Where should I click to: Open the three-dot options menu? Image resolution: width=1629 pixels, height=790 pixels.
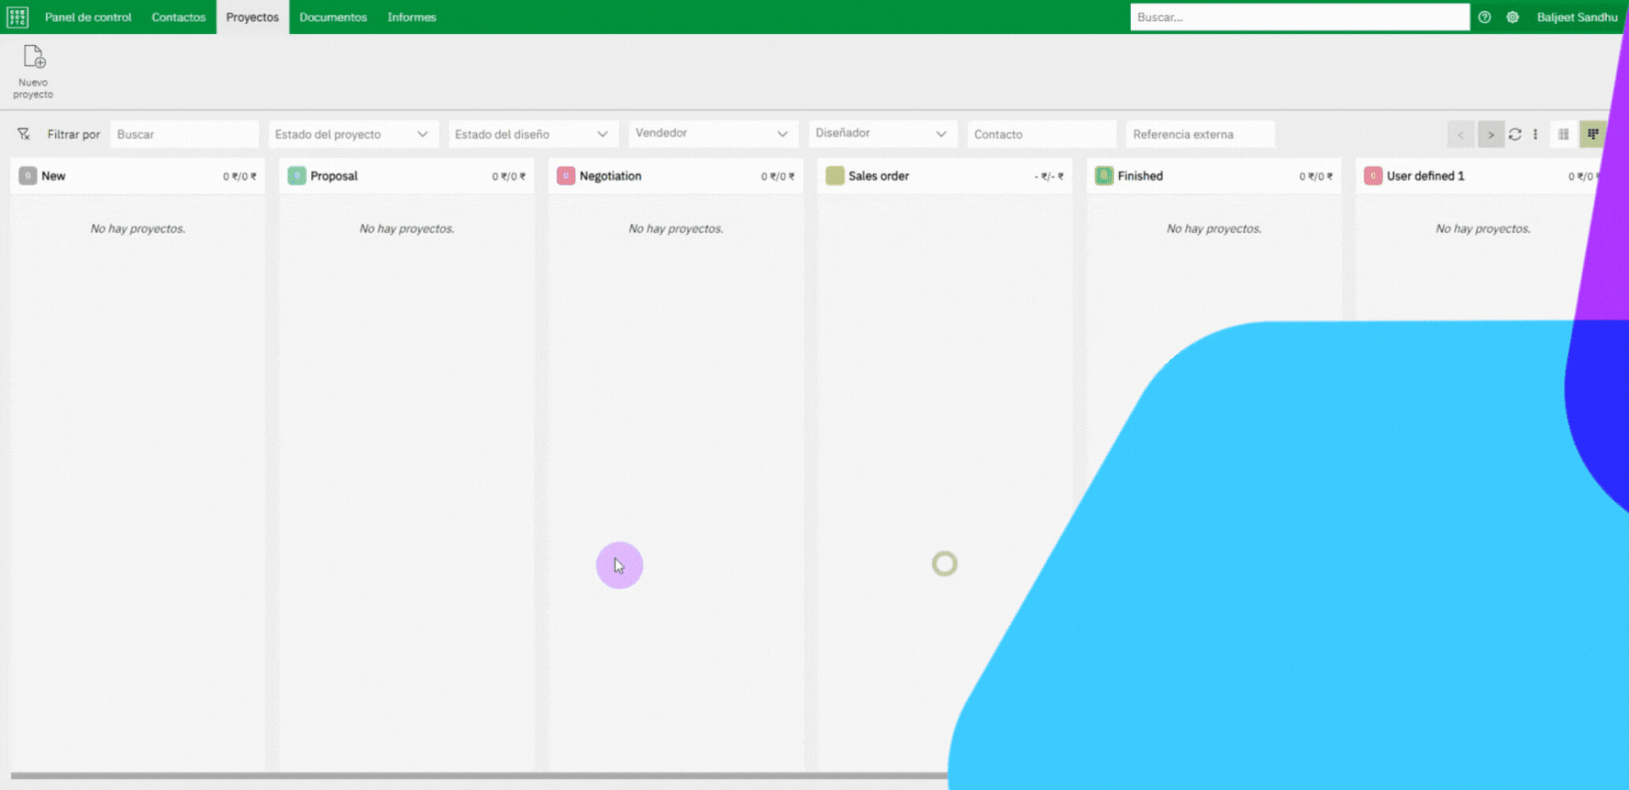point(1537,134)
